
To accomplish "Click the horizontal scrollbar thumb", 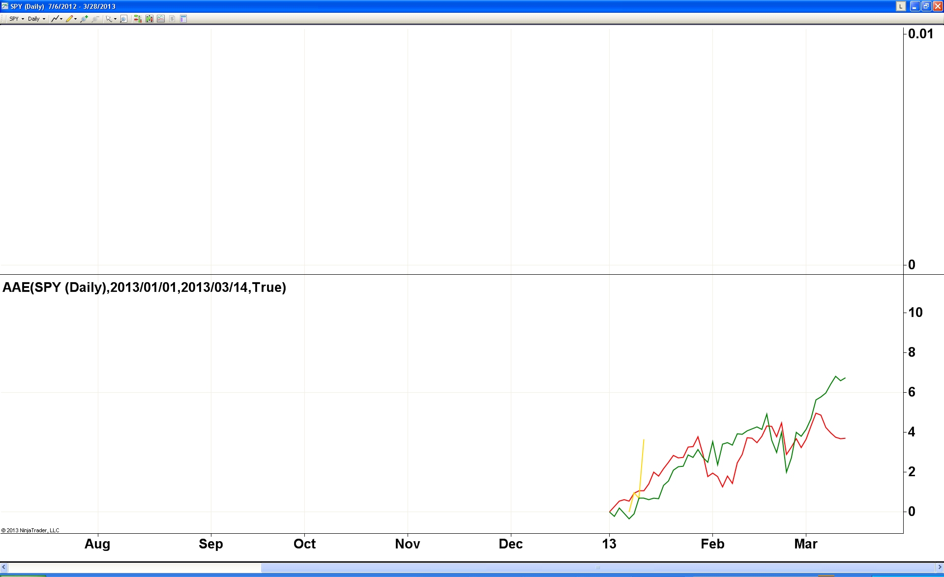I will (x=597, y=567).
